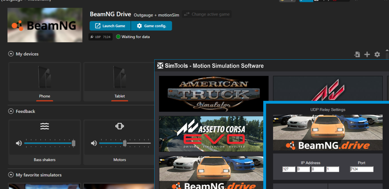Click Change active game button

point(207,14)
